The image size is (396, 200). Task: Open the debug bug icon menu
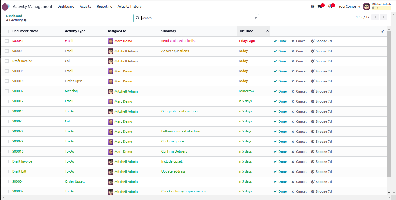tap(313, 6)
